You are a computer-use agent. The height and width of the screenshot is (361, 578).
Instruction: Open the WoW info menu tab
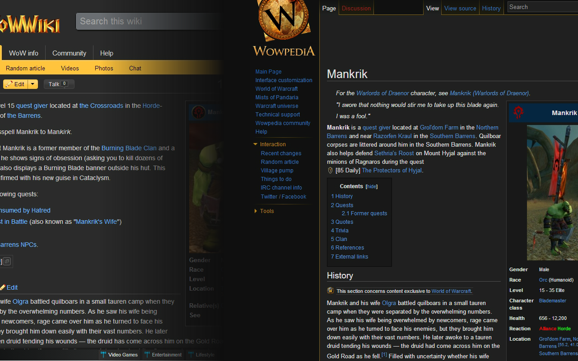[x=23, y=53]
